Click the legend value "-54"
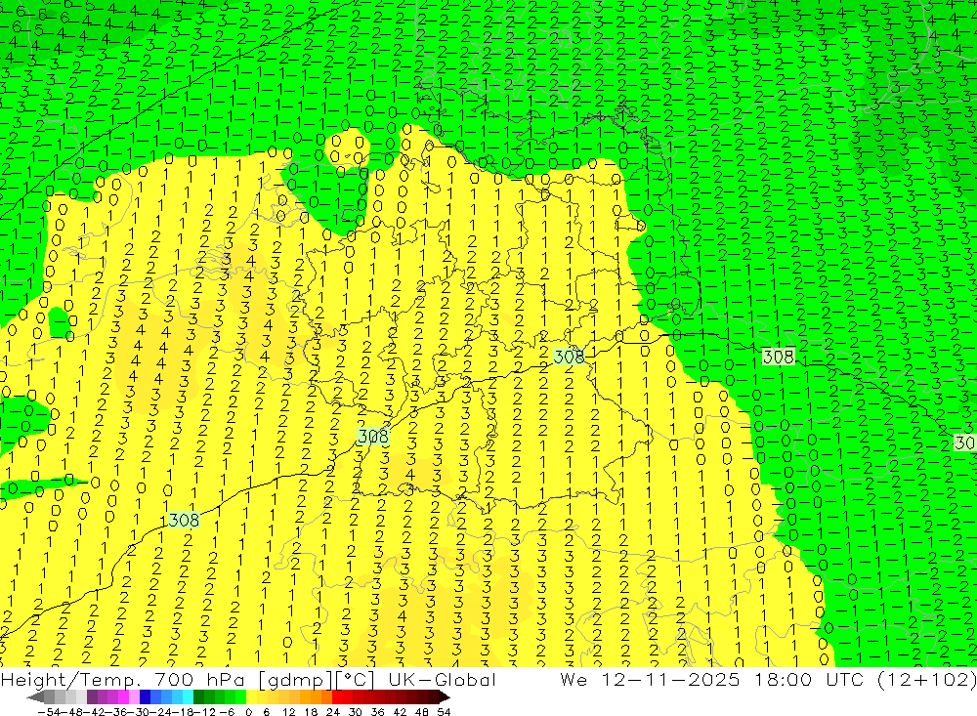This screenshot has width=977, height=716. tap(49, 712)
